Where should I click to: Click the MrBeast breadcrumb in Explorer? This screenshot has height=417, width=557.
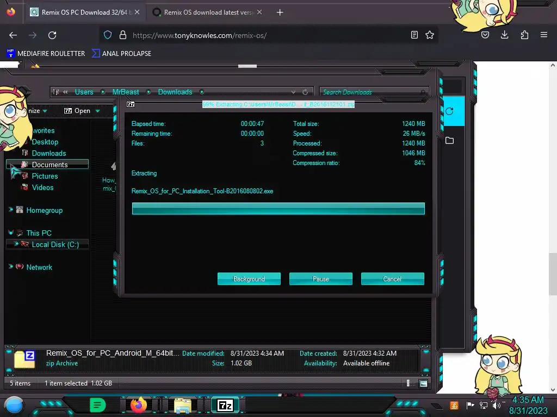[x=126, y=92]
